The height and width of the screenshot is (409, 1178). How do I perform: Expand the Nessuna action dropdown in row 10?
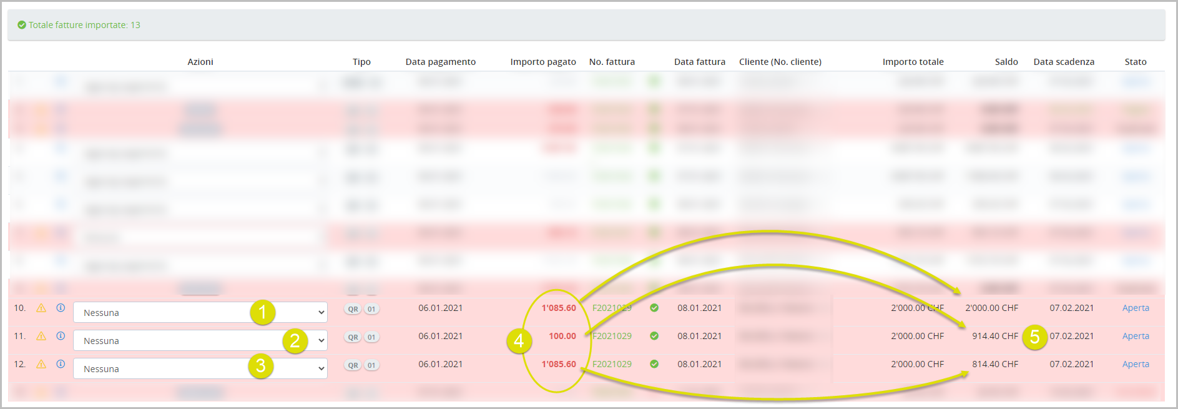(200, 312)
